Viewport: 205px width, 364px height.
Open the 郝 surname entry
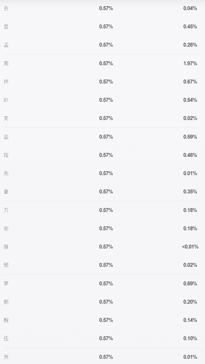click(x=6, y=302)
